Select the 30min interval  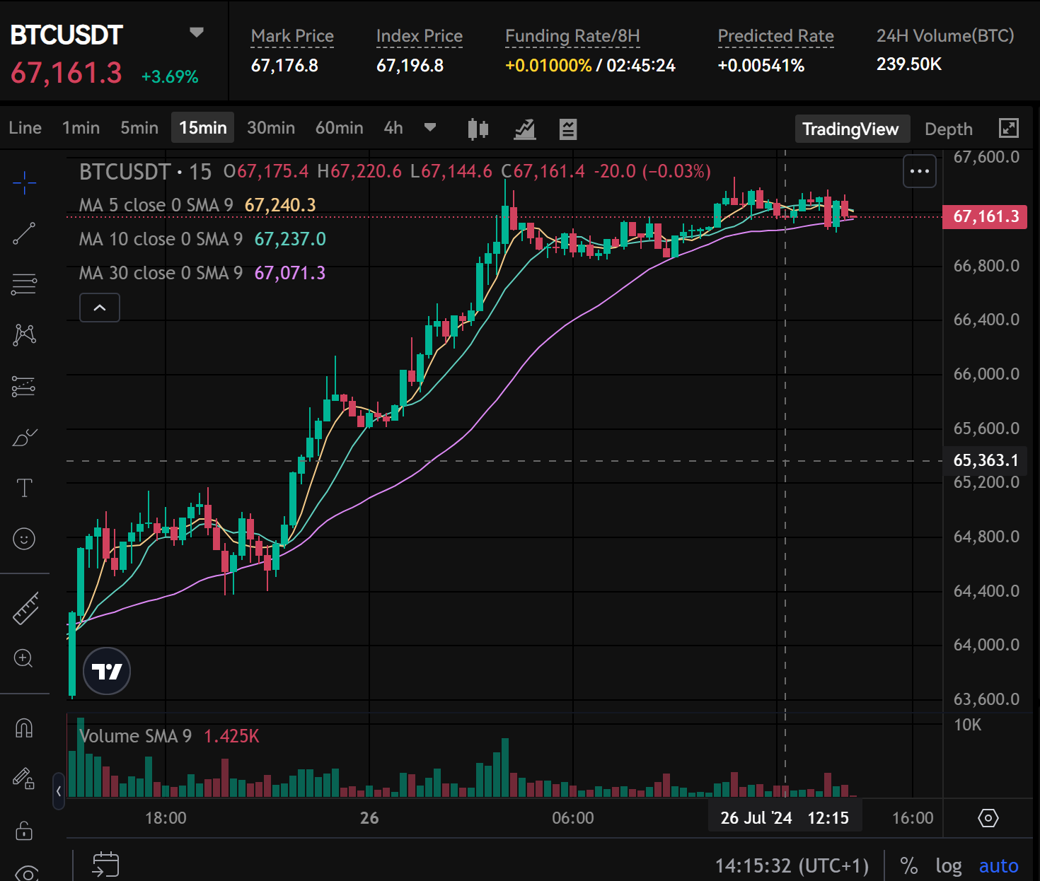[x=271, y=128]
